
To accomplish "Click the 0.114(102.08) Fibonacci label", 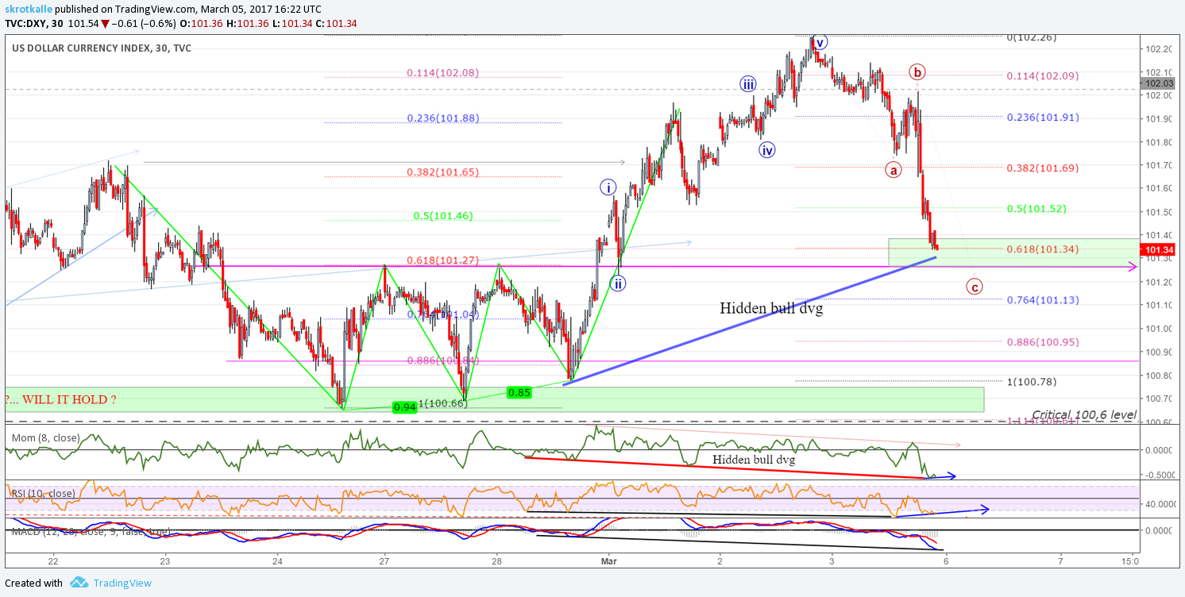I will click(x=442, y=73).
